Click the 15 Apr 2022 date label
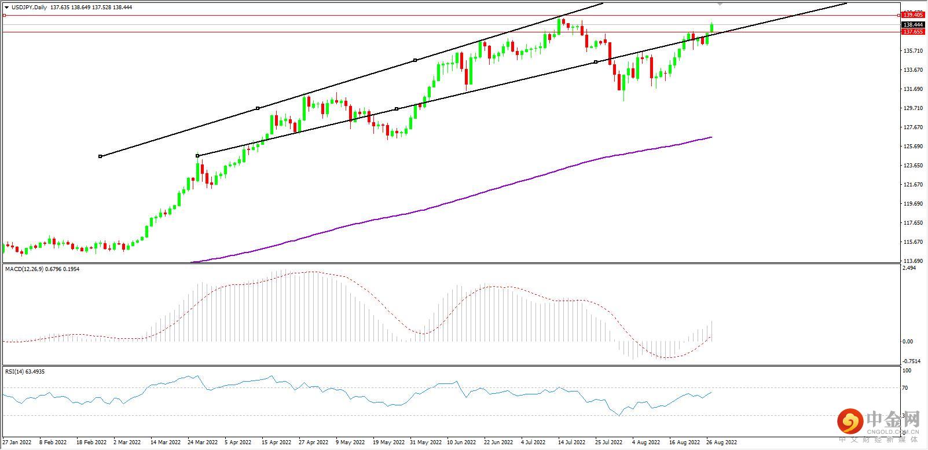Screen dimensions: 928x450 [276, 442]
